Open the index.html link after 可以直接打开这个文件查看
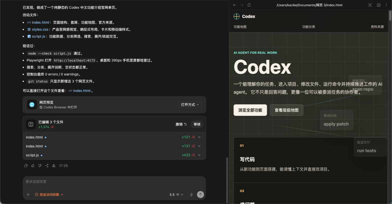 click(79, 91)
